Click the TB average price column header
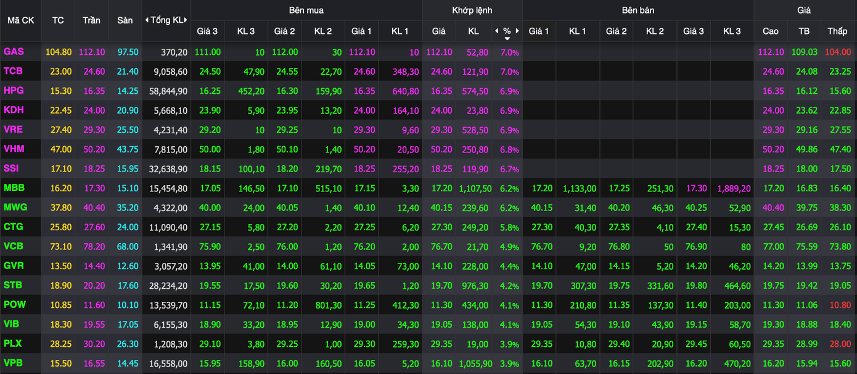 [804, 31]
